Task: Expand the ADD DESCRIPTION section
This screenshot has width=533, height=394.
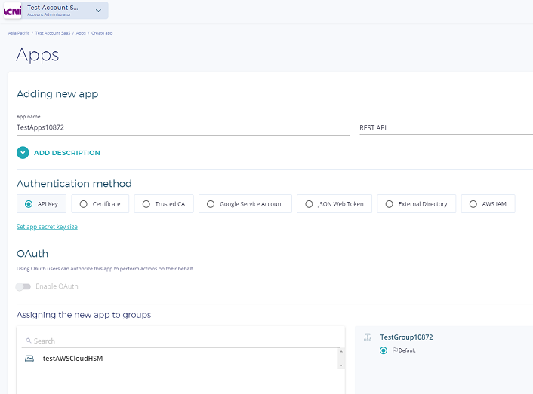Action: [x=67, y=153]
